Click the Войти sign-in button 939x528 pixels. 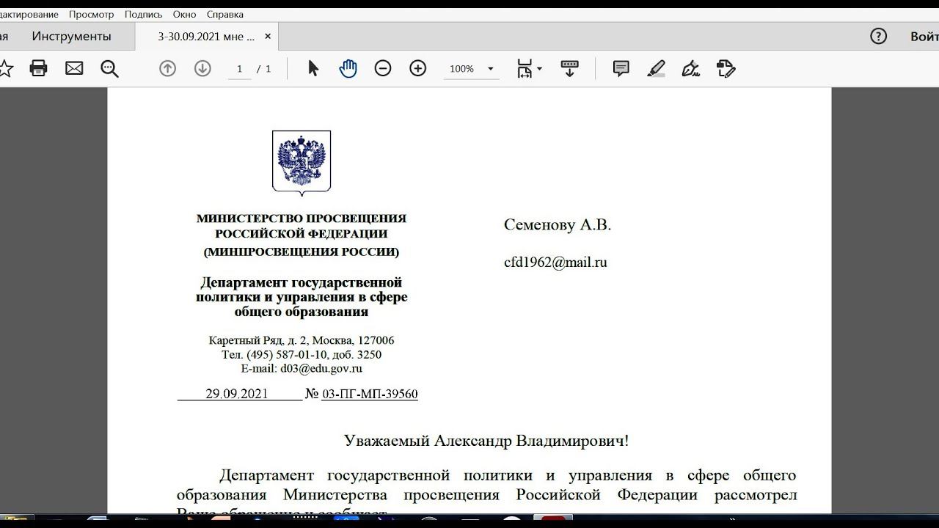(x=924, y=36)
